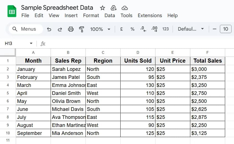This screenshot has height=144, width=234.
Task: Open more number formats 123
Action: (x=165, y=29)
